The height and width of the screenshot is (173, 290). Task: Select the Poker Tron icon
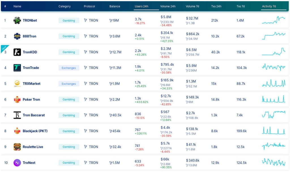click(17, 99)
